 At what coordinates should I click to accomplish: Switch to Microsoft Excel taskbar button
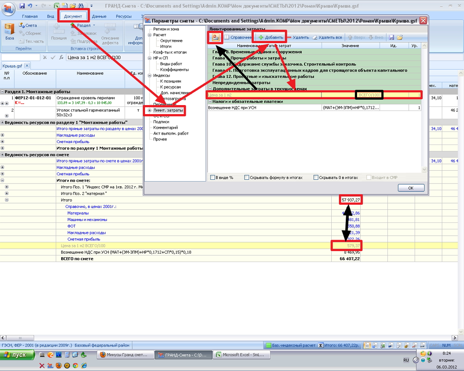[241, 355]
